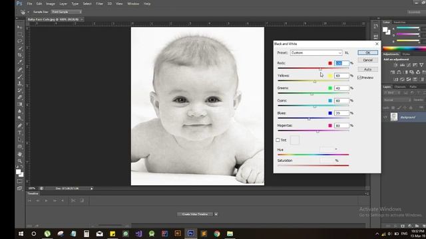Select the Eyedropper tool in the toolbox
426x239 pixels.
(x=19, y=62)
